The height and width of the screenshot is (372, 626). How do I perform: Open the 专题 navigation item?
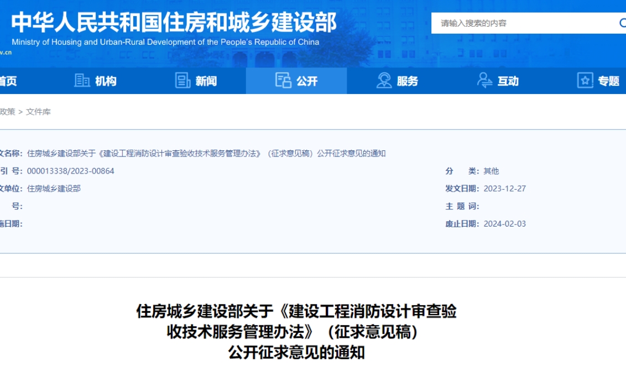(x=598, y=81)
